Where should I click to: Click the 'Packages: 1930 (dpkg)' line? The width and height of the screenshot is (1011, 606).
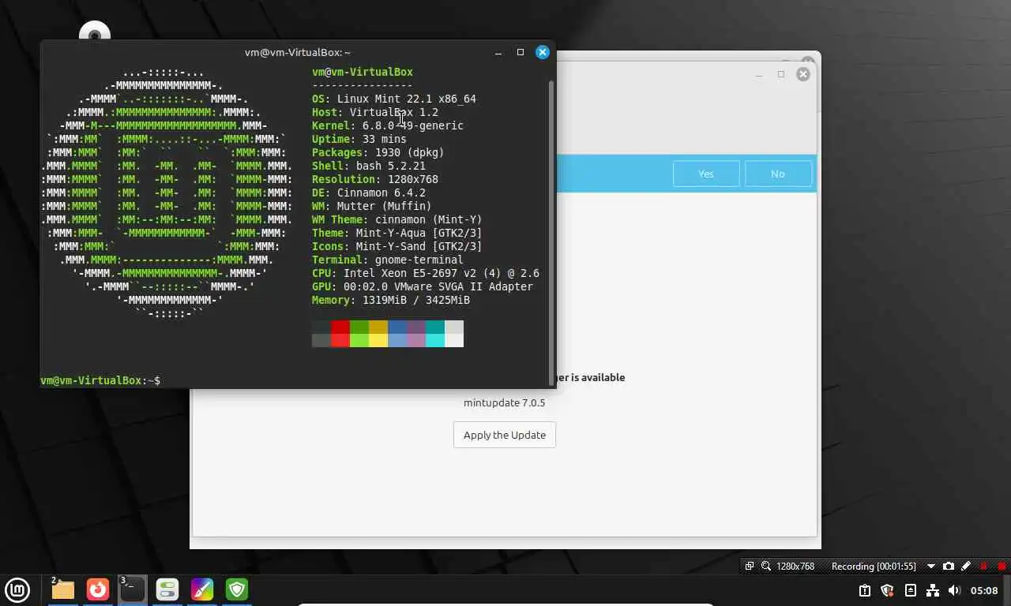tap(378, 152)
